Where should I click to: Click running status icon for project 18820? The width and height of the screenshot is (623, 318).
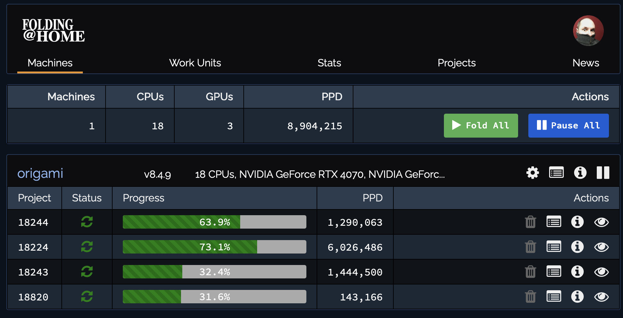[x=87, y=296]
